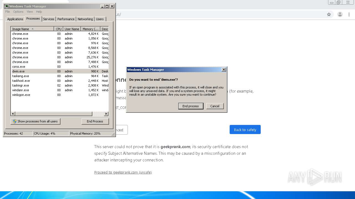Maximize the Task Manager window
Image resolution: width=355 pixels, height=199 pixels.
pos(107,6)
